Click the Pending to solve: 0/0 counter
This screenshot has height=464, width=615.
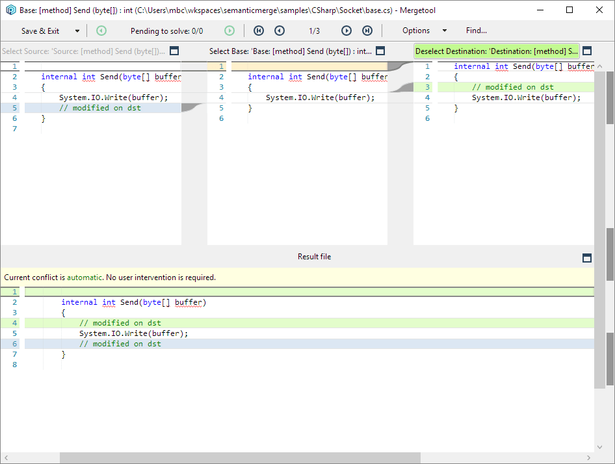click(166, 31)
